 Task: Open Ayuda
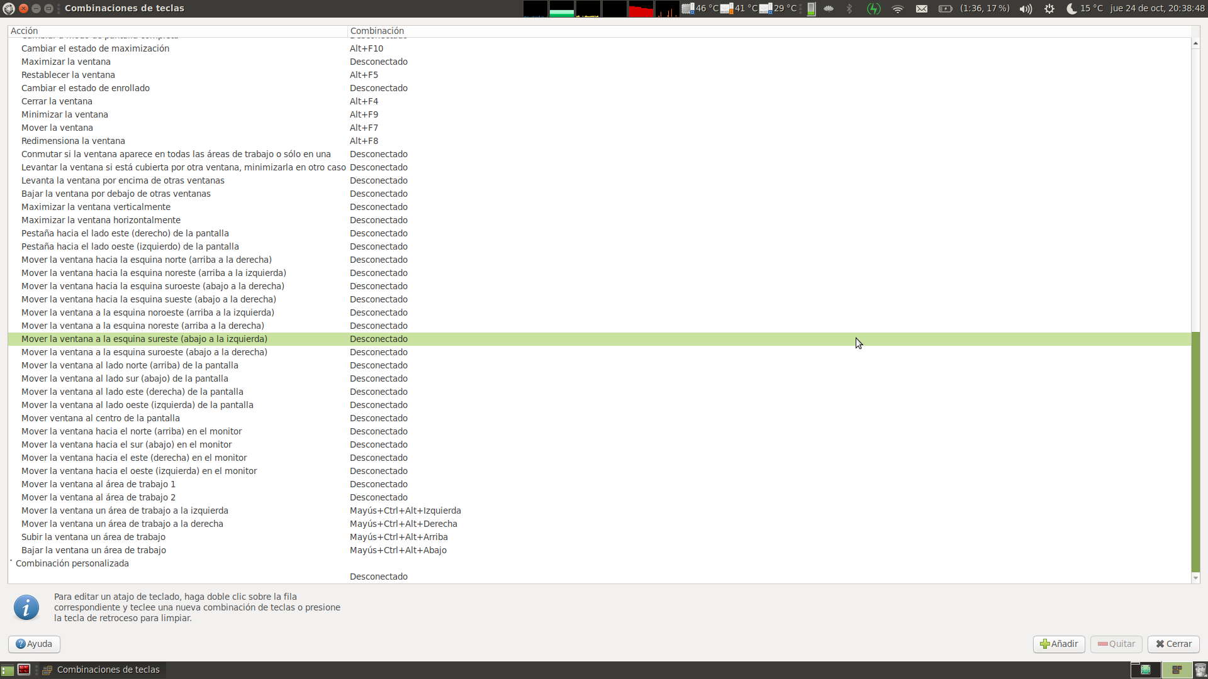pyautogui.click(x=33, y=644)
